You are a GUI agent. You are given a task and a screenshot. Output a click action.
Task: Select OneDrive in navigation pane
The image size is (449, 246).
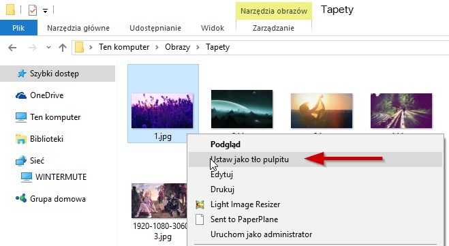click(47, 95)
